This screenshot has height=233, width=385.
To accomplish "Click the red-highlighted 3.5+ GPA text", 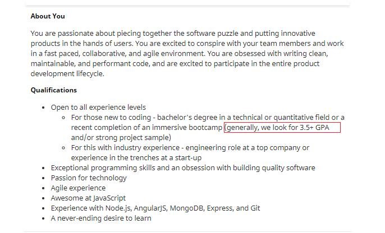I will pyautogui.click(x=314, y=127).
